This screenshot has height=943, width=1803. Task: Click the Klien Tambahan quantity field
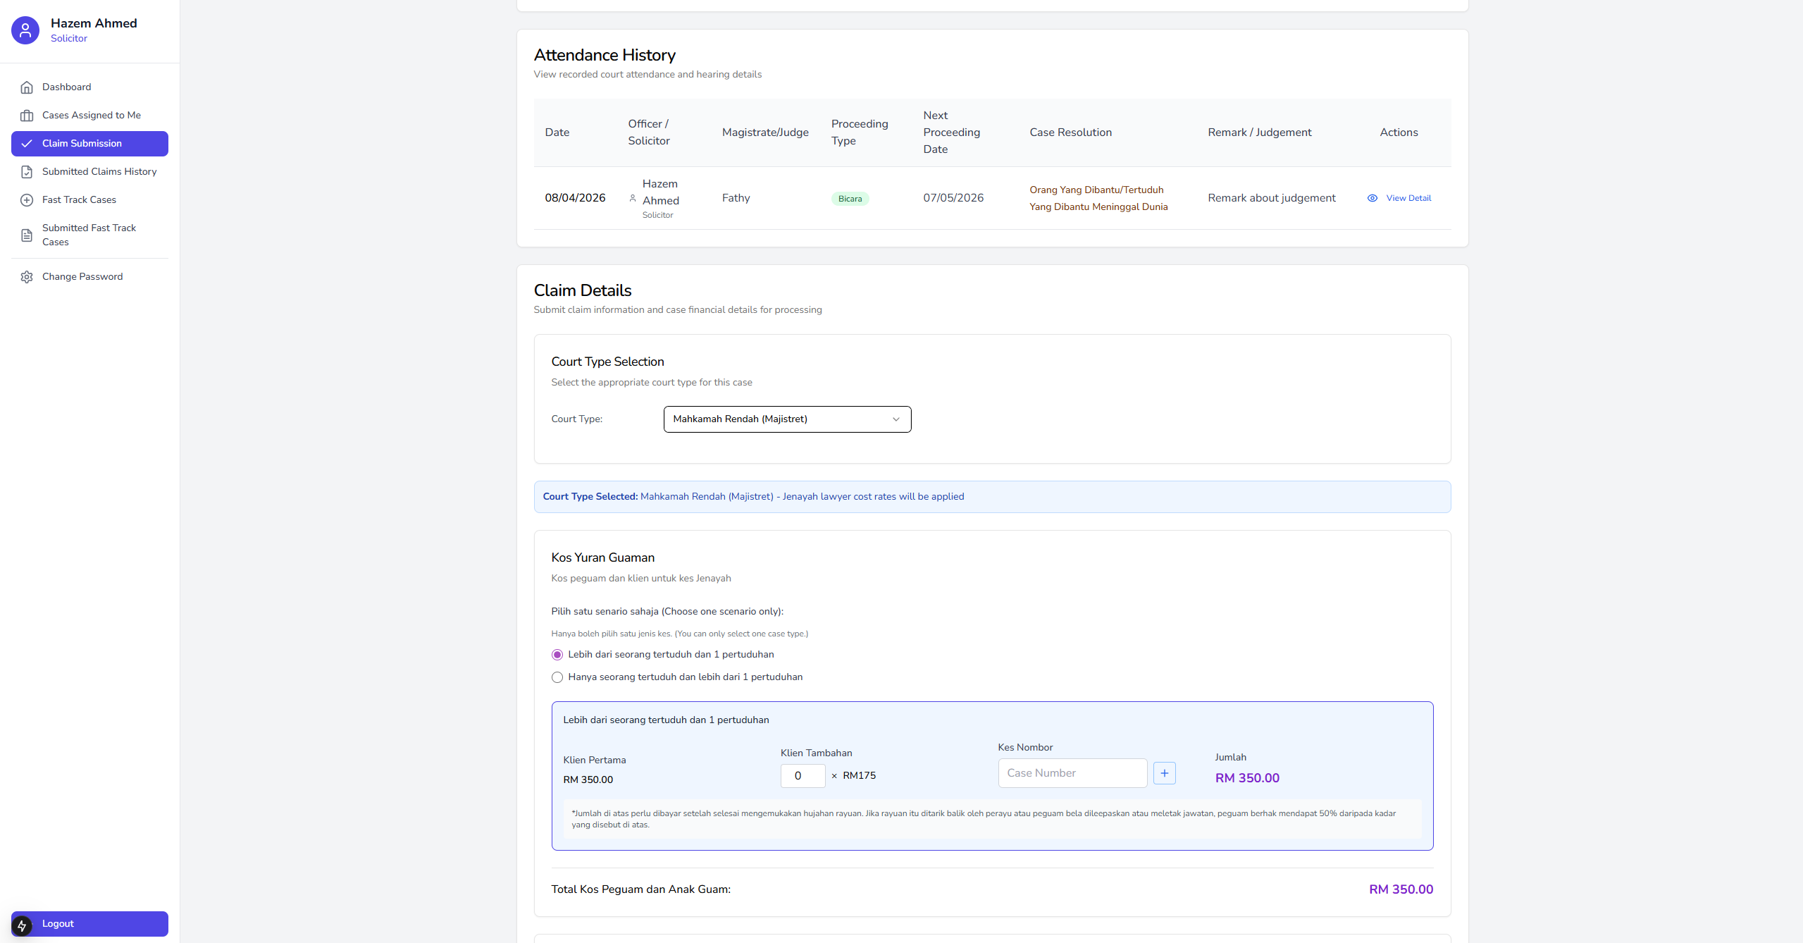(802, 776)
